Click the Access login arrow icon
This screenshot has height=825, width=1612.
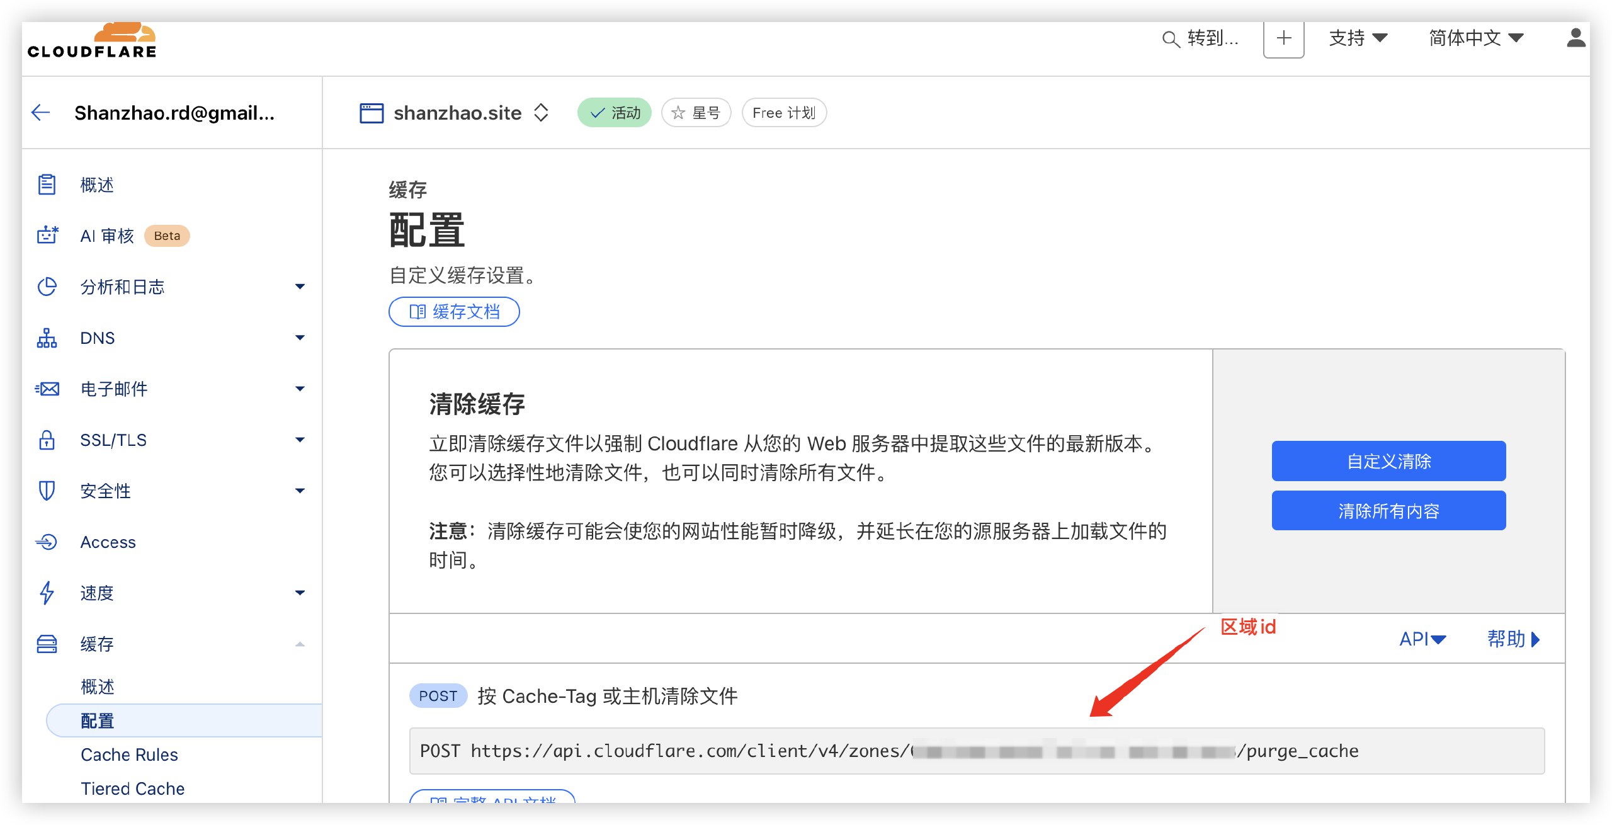click(x=47, y=542)
